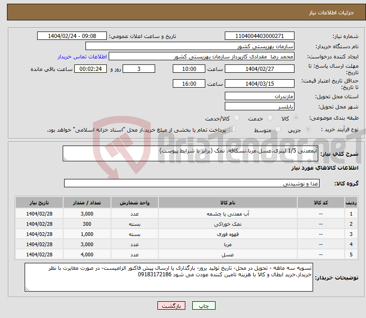Click the announcement date field 1404/02/24 - 09:08
The width and height of the screenshot is (366, 318).
(x=72, y=36)
